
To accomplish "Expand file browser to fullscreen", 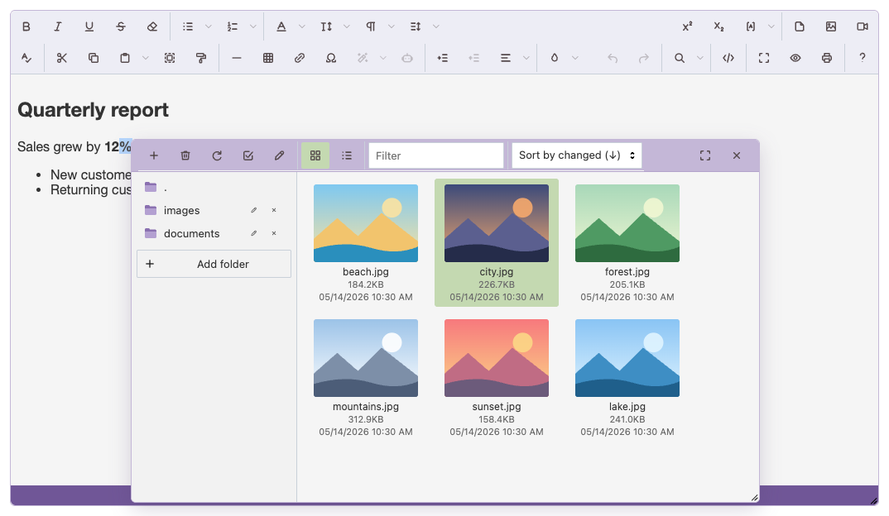I will click(705, 155).
